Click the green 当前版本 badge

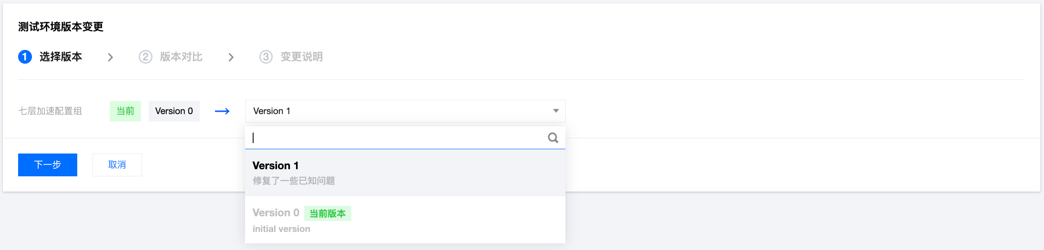328,213
